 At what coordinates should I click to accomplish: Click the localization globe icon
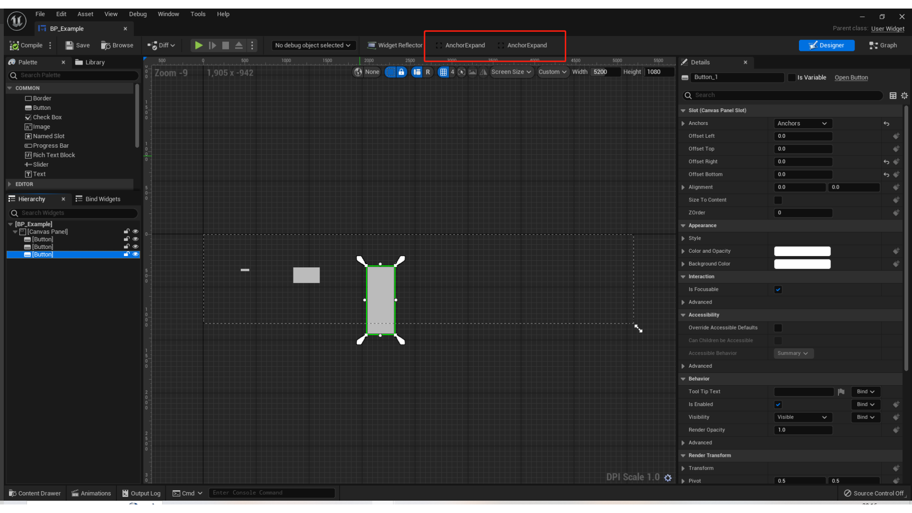[x=358, y=72]
